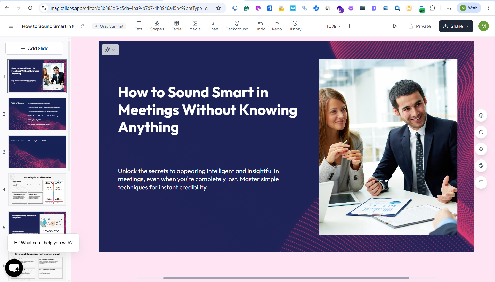Open Background settings
The width and height of the screenshot is (495, 282).
click(x=237, y=26)
